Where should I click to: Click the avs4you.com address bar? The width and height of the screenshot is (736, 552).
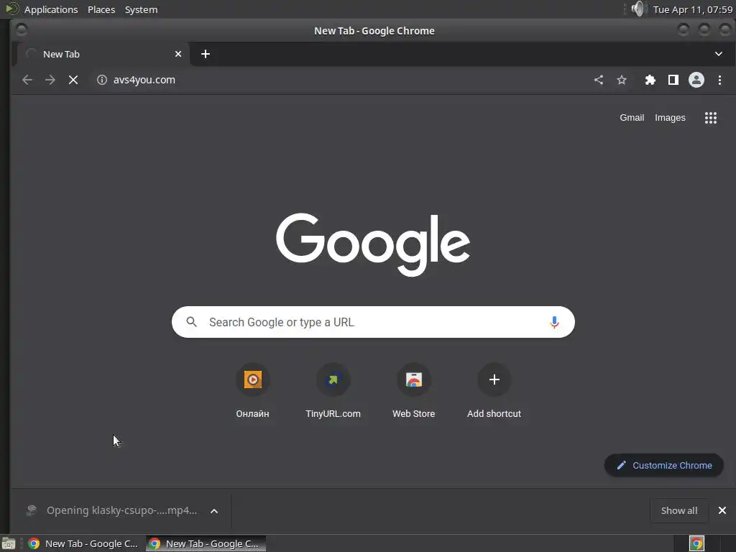coord(338,80)
